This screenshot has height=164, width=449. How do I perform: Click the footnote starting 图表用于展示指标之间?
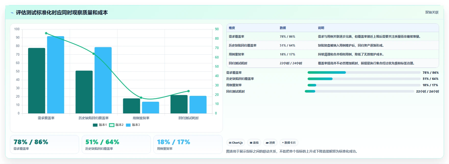click(x=293, y=151)
